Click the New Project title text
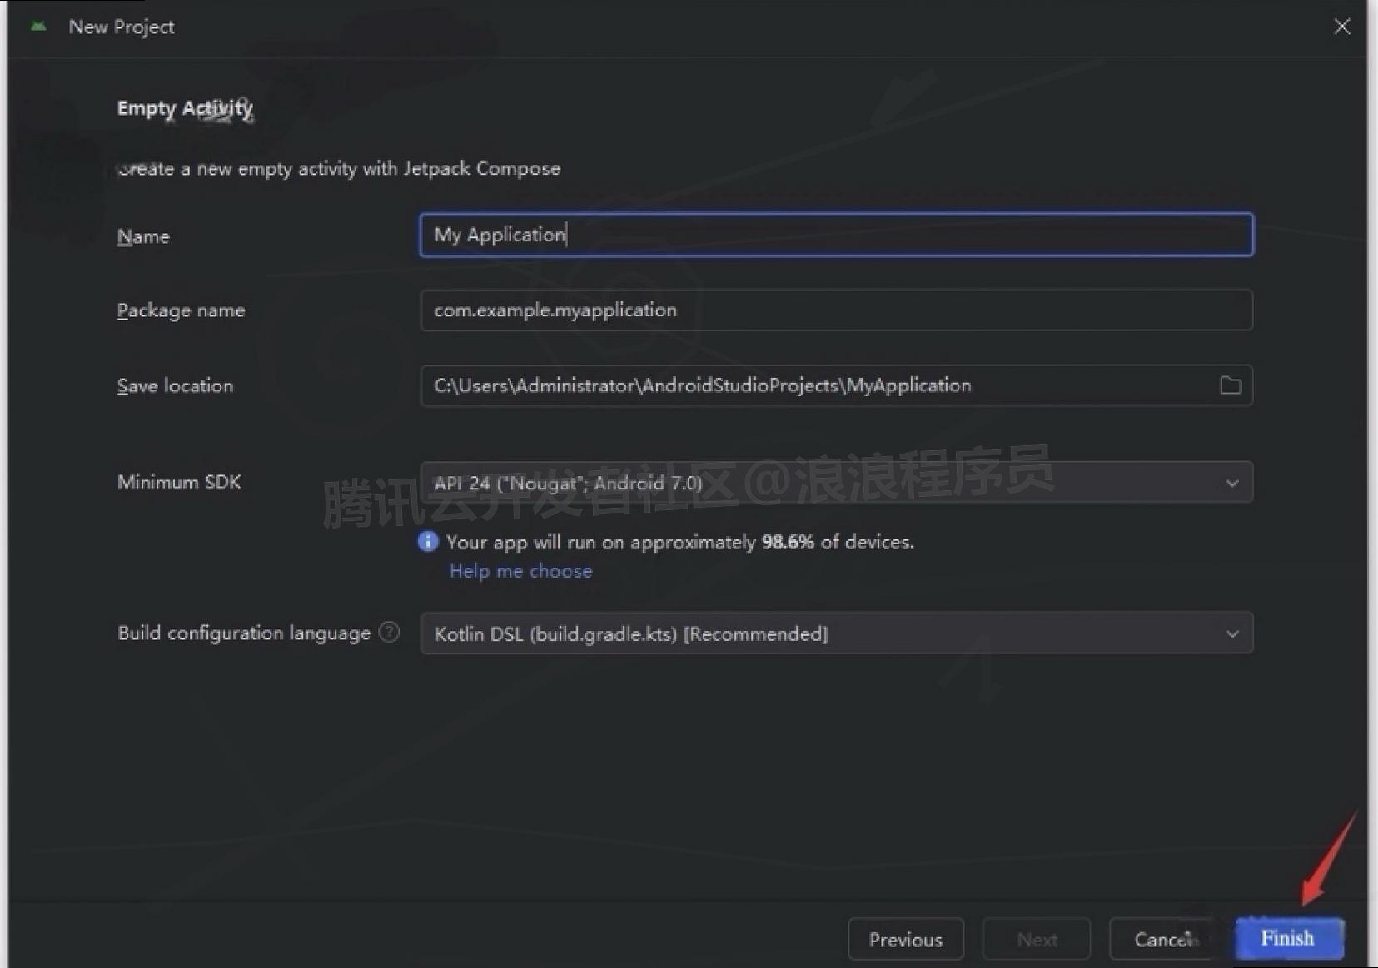The width and height of the screenshot is (1378, 968). [x=122, y=26]
